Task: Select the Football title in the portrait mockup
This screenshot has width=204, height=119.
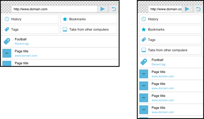Action: pyautogui.click(x=157, y=60)
